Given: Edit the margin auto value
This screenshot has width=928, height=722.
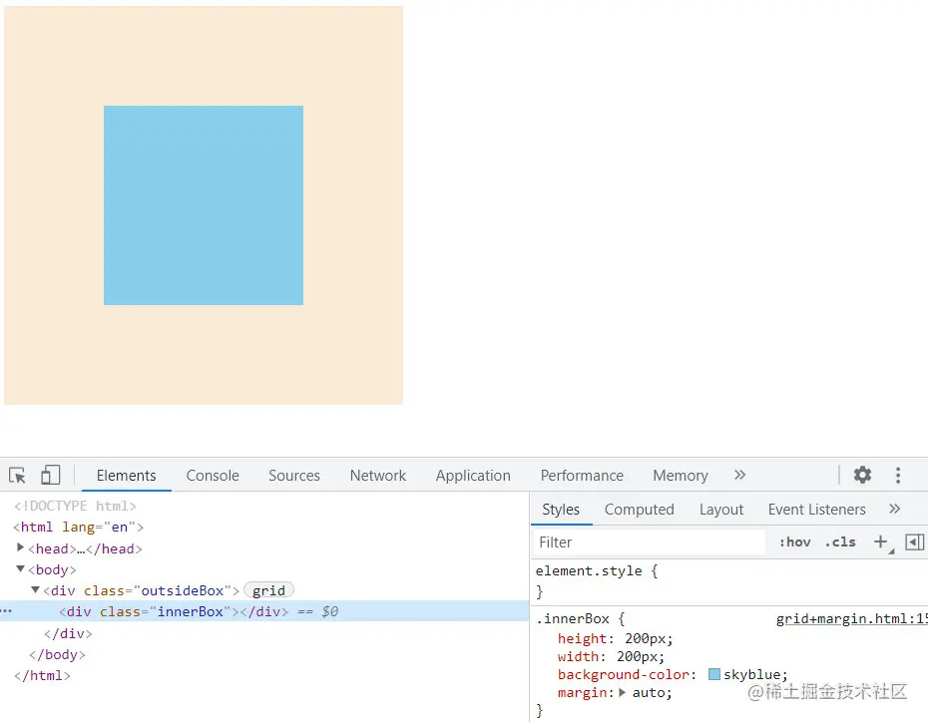Looking at the screenshot, I should pyautogui.click(x=650, y=692).
